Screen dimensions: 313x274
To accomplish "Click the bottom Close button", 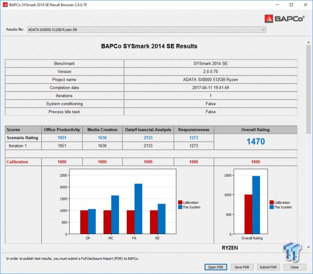I will click(x=294, y=267).
